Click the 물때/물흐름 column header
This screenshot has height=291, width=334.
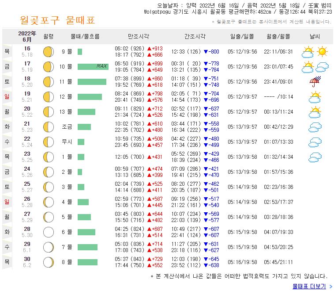point(85,36)
